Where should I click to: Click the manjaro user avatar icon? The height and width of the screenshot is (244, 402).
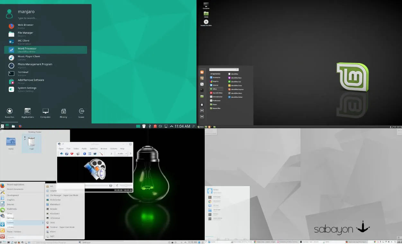[10, 14]
